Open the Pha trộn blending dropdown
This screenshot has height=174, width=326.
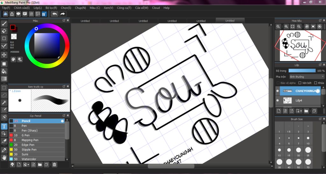click(307, 77)
